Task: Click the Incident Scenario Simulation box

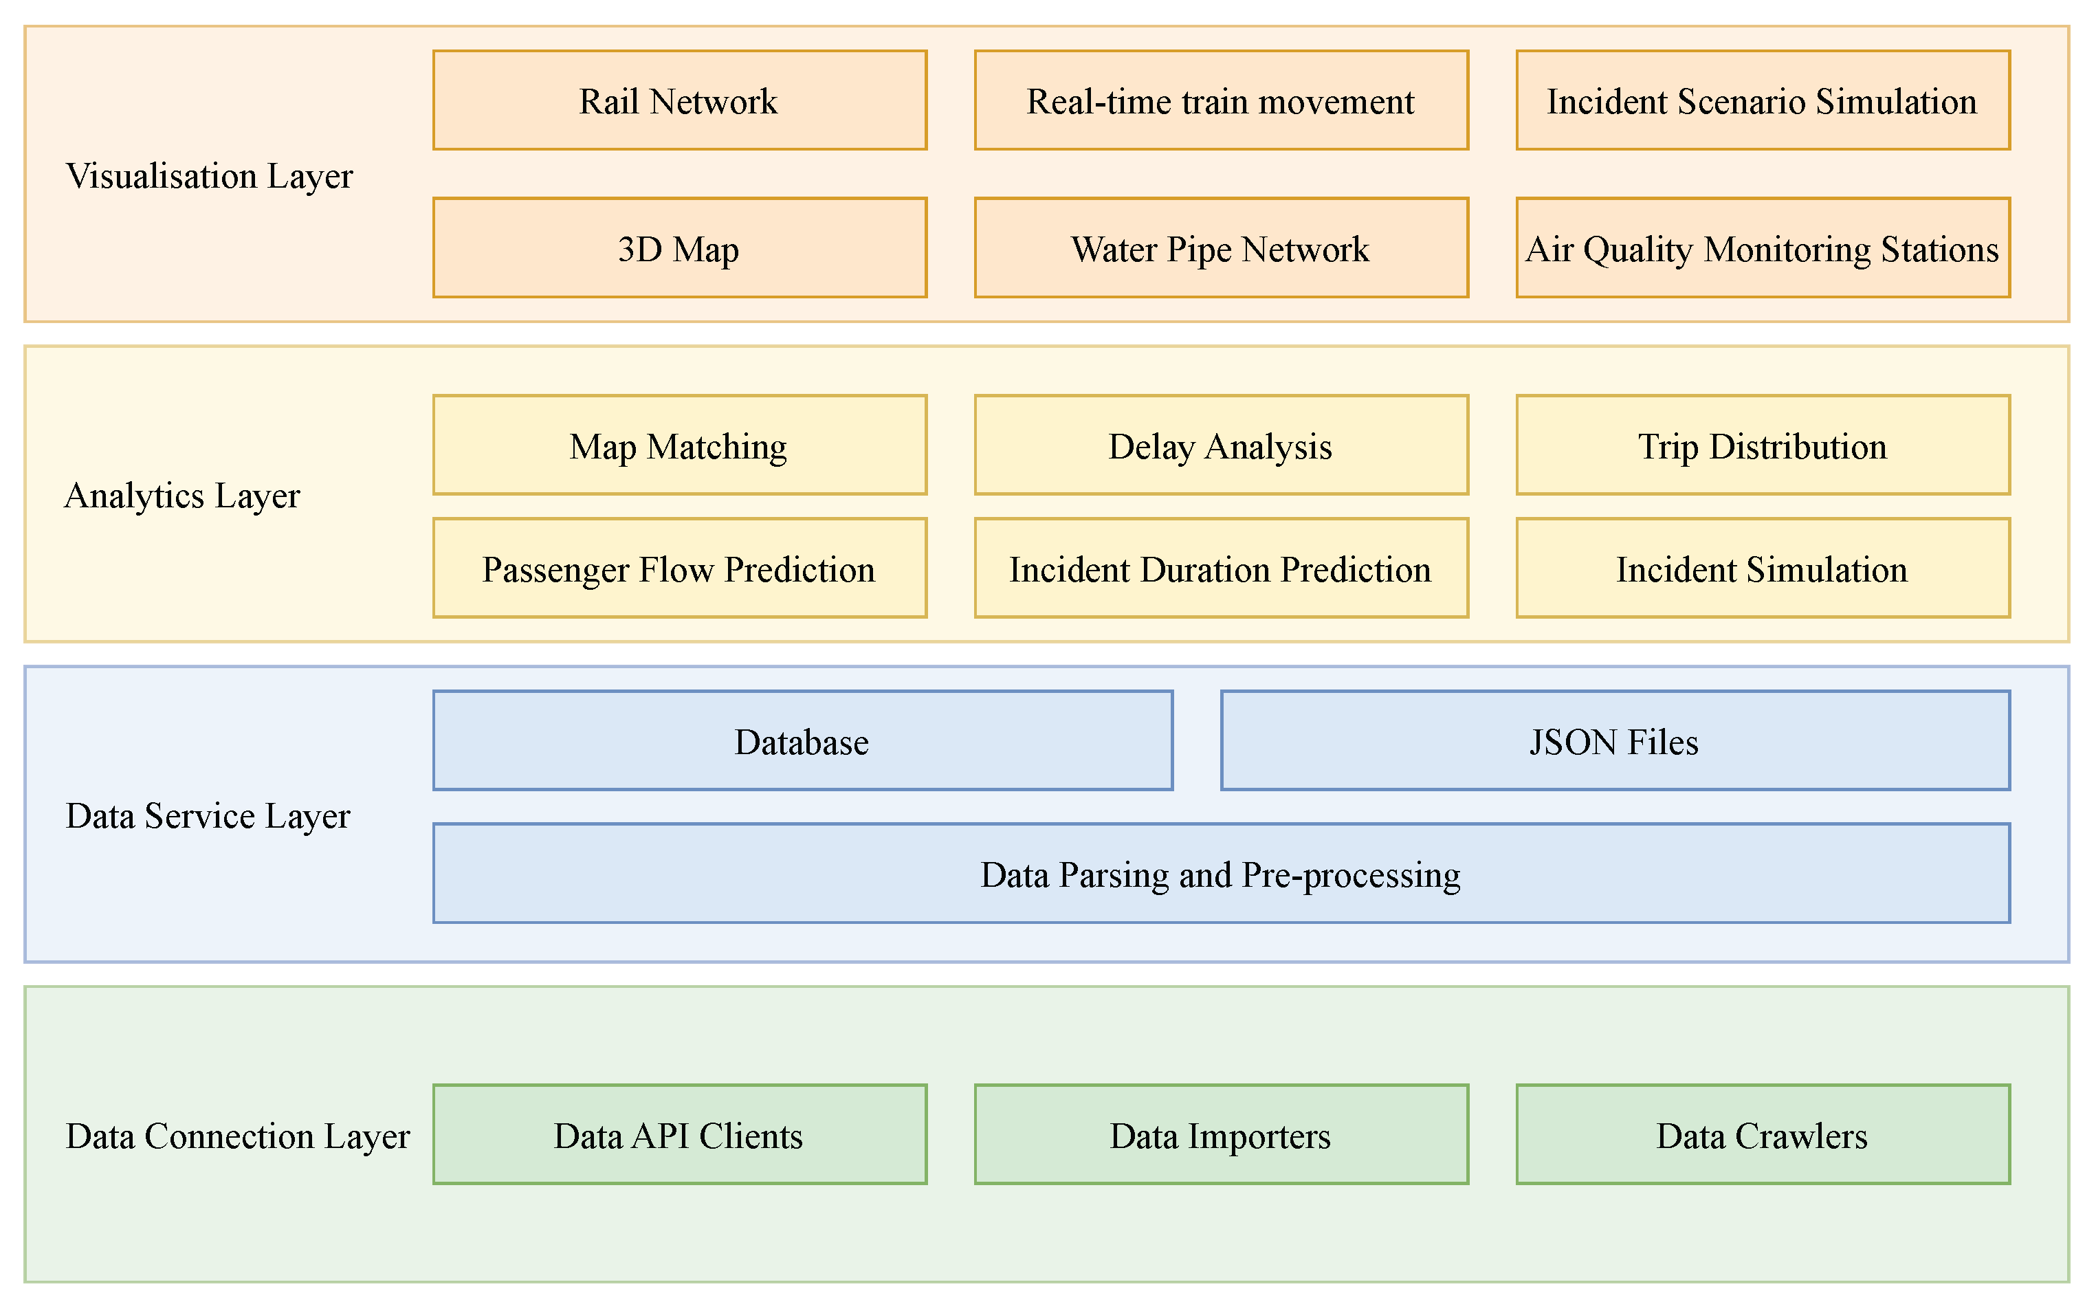Action: (1762, 101)
